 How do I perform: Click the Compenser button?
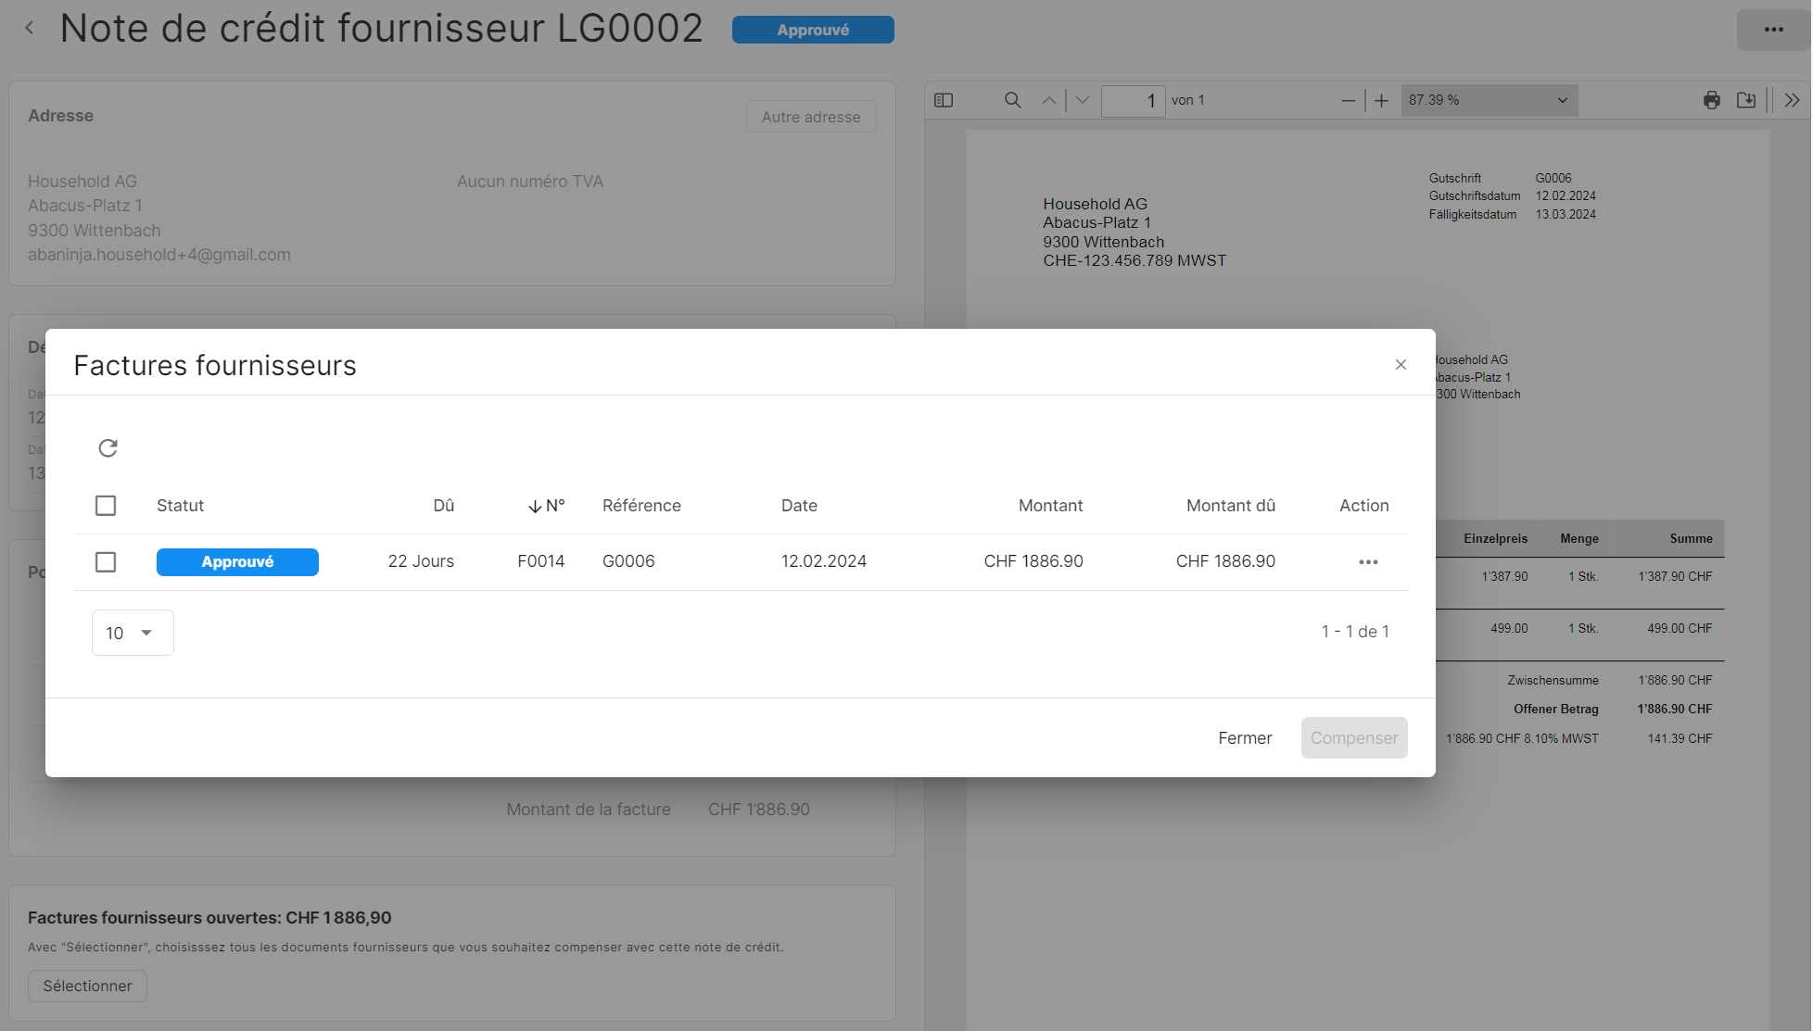[x=1353, y=738]
